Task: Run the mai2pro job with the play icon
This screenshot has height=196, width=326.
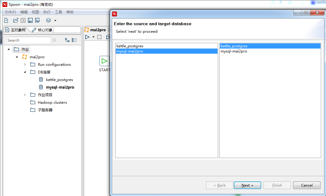Action: [87, 37]
